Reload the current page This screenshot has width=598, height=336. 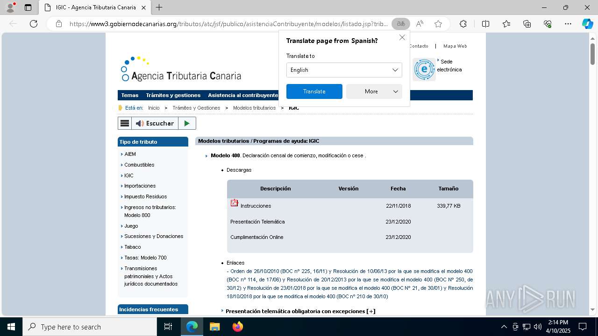tap(34, 24)
